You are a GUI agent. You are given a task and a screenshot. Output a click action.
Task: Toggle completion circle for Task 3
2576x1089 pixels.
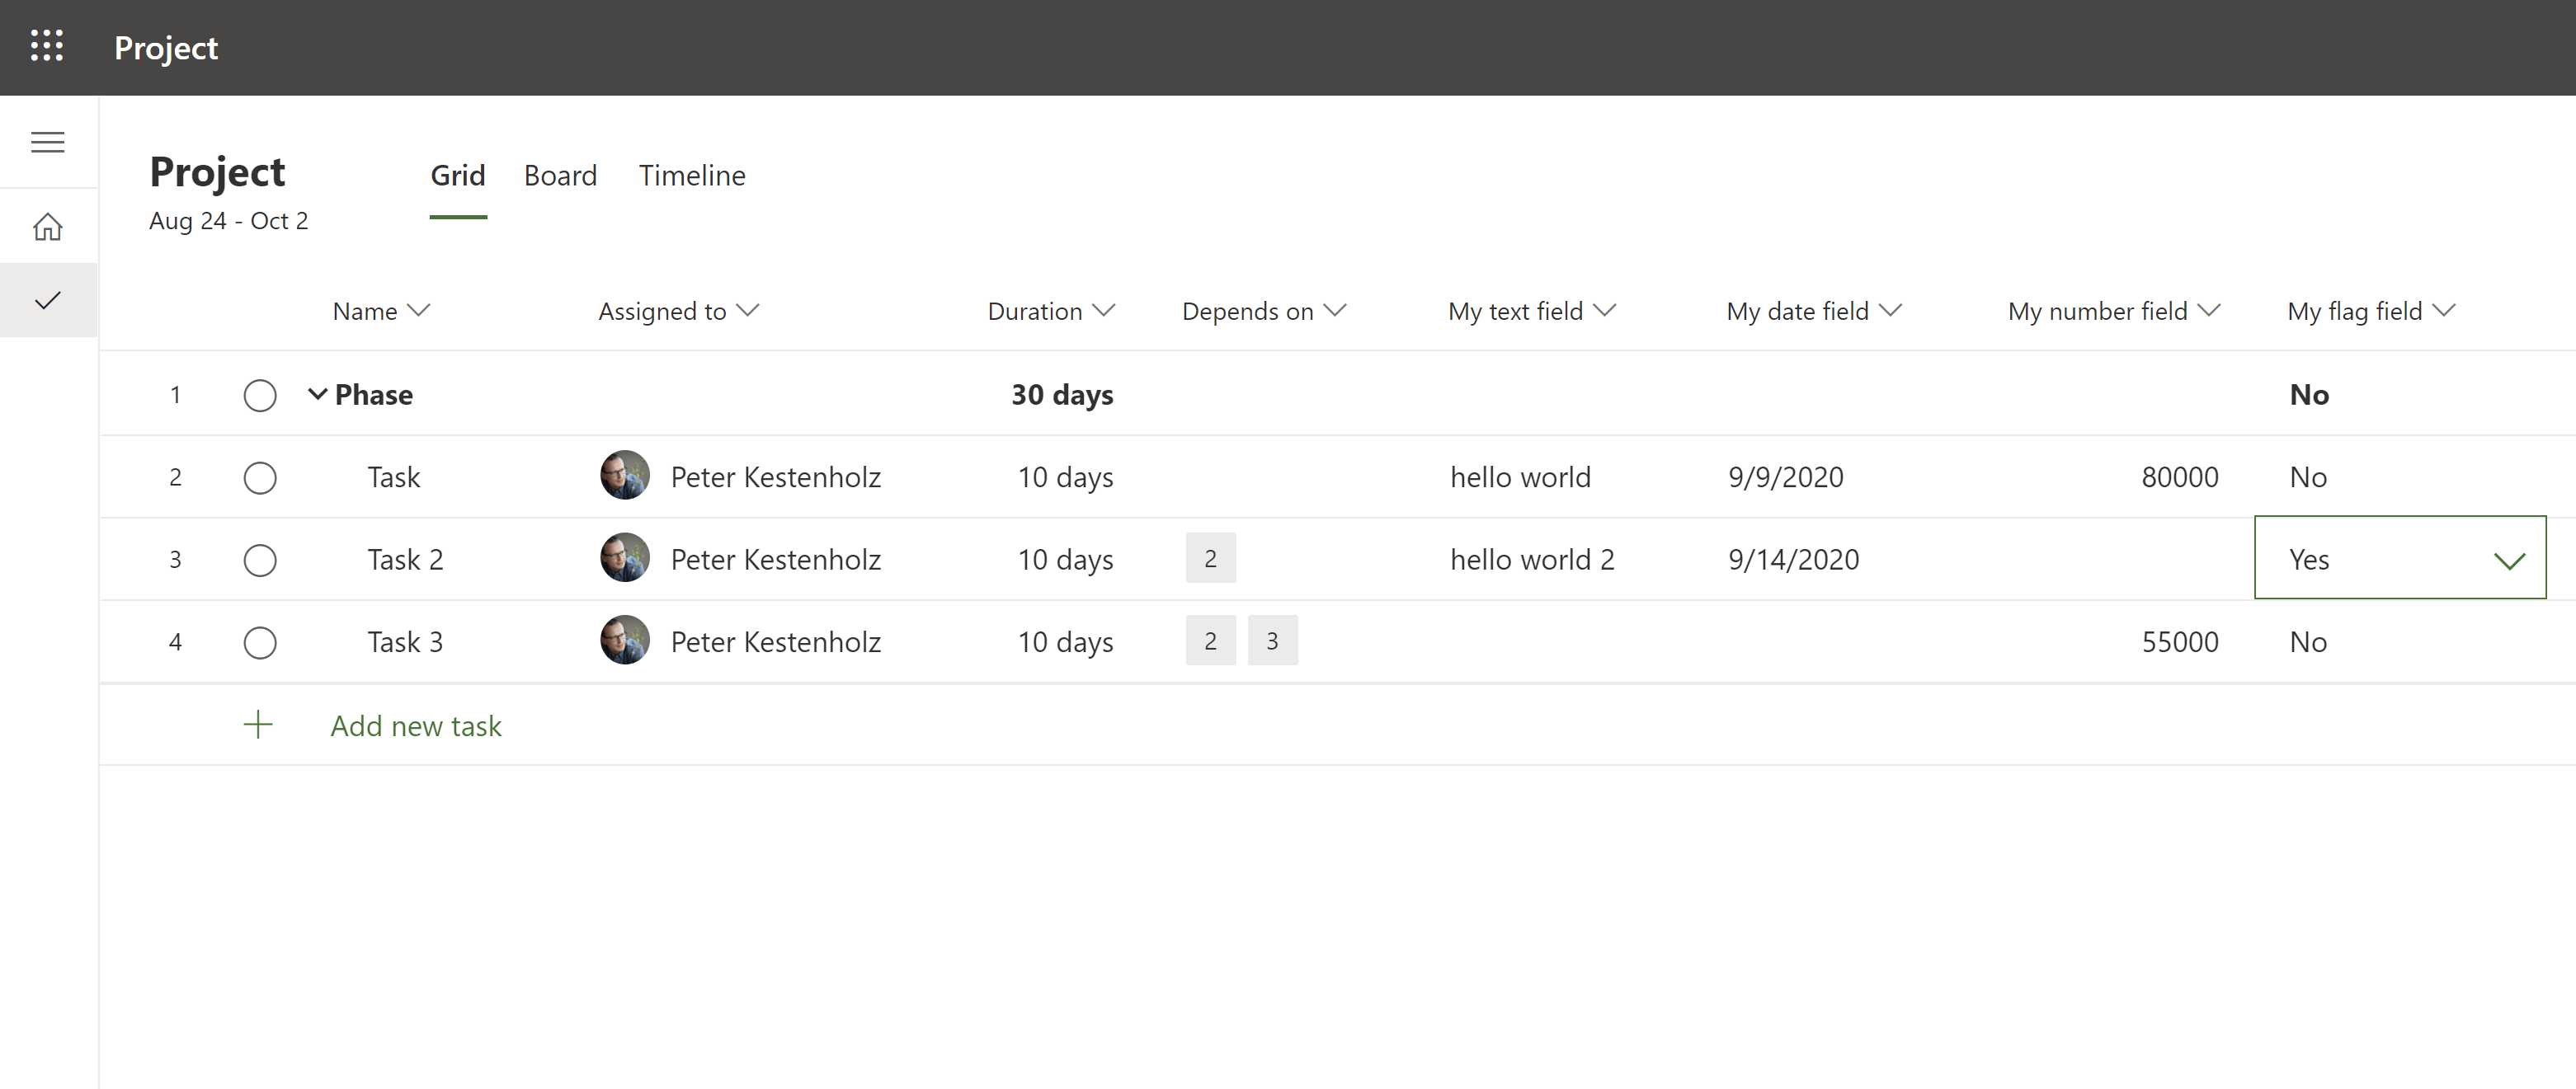click(x=260, y=641)
